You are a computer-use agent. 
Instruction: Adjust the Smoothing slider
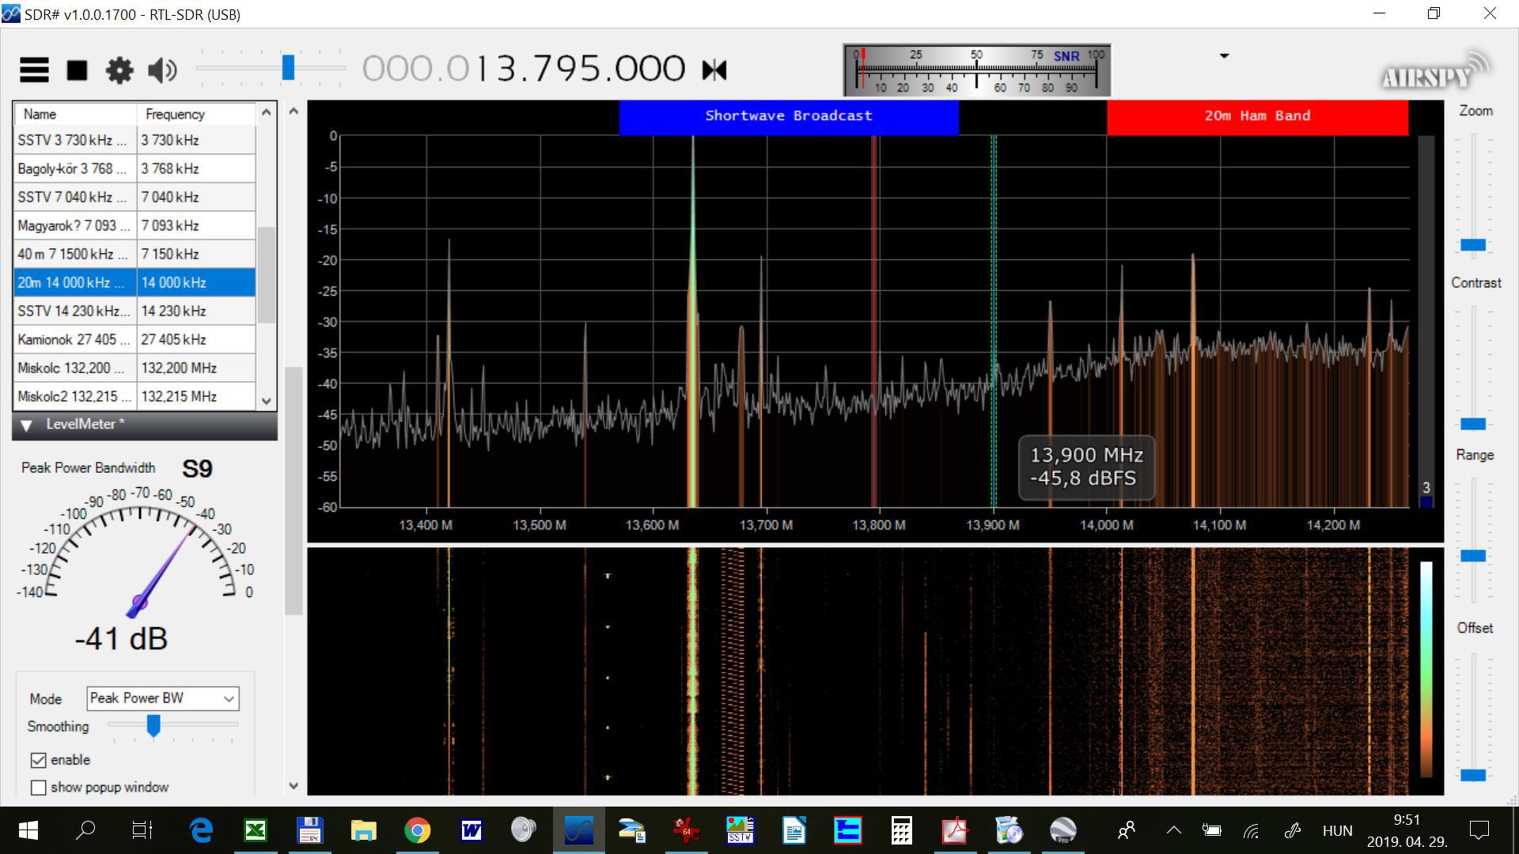(153, 725)
